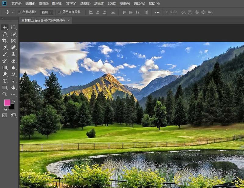244x188 pixels.
Task: Select the Path Selection tool
Action: point(13,81)
